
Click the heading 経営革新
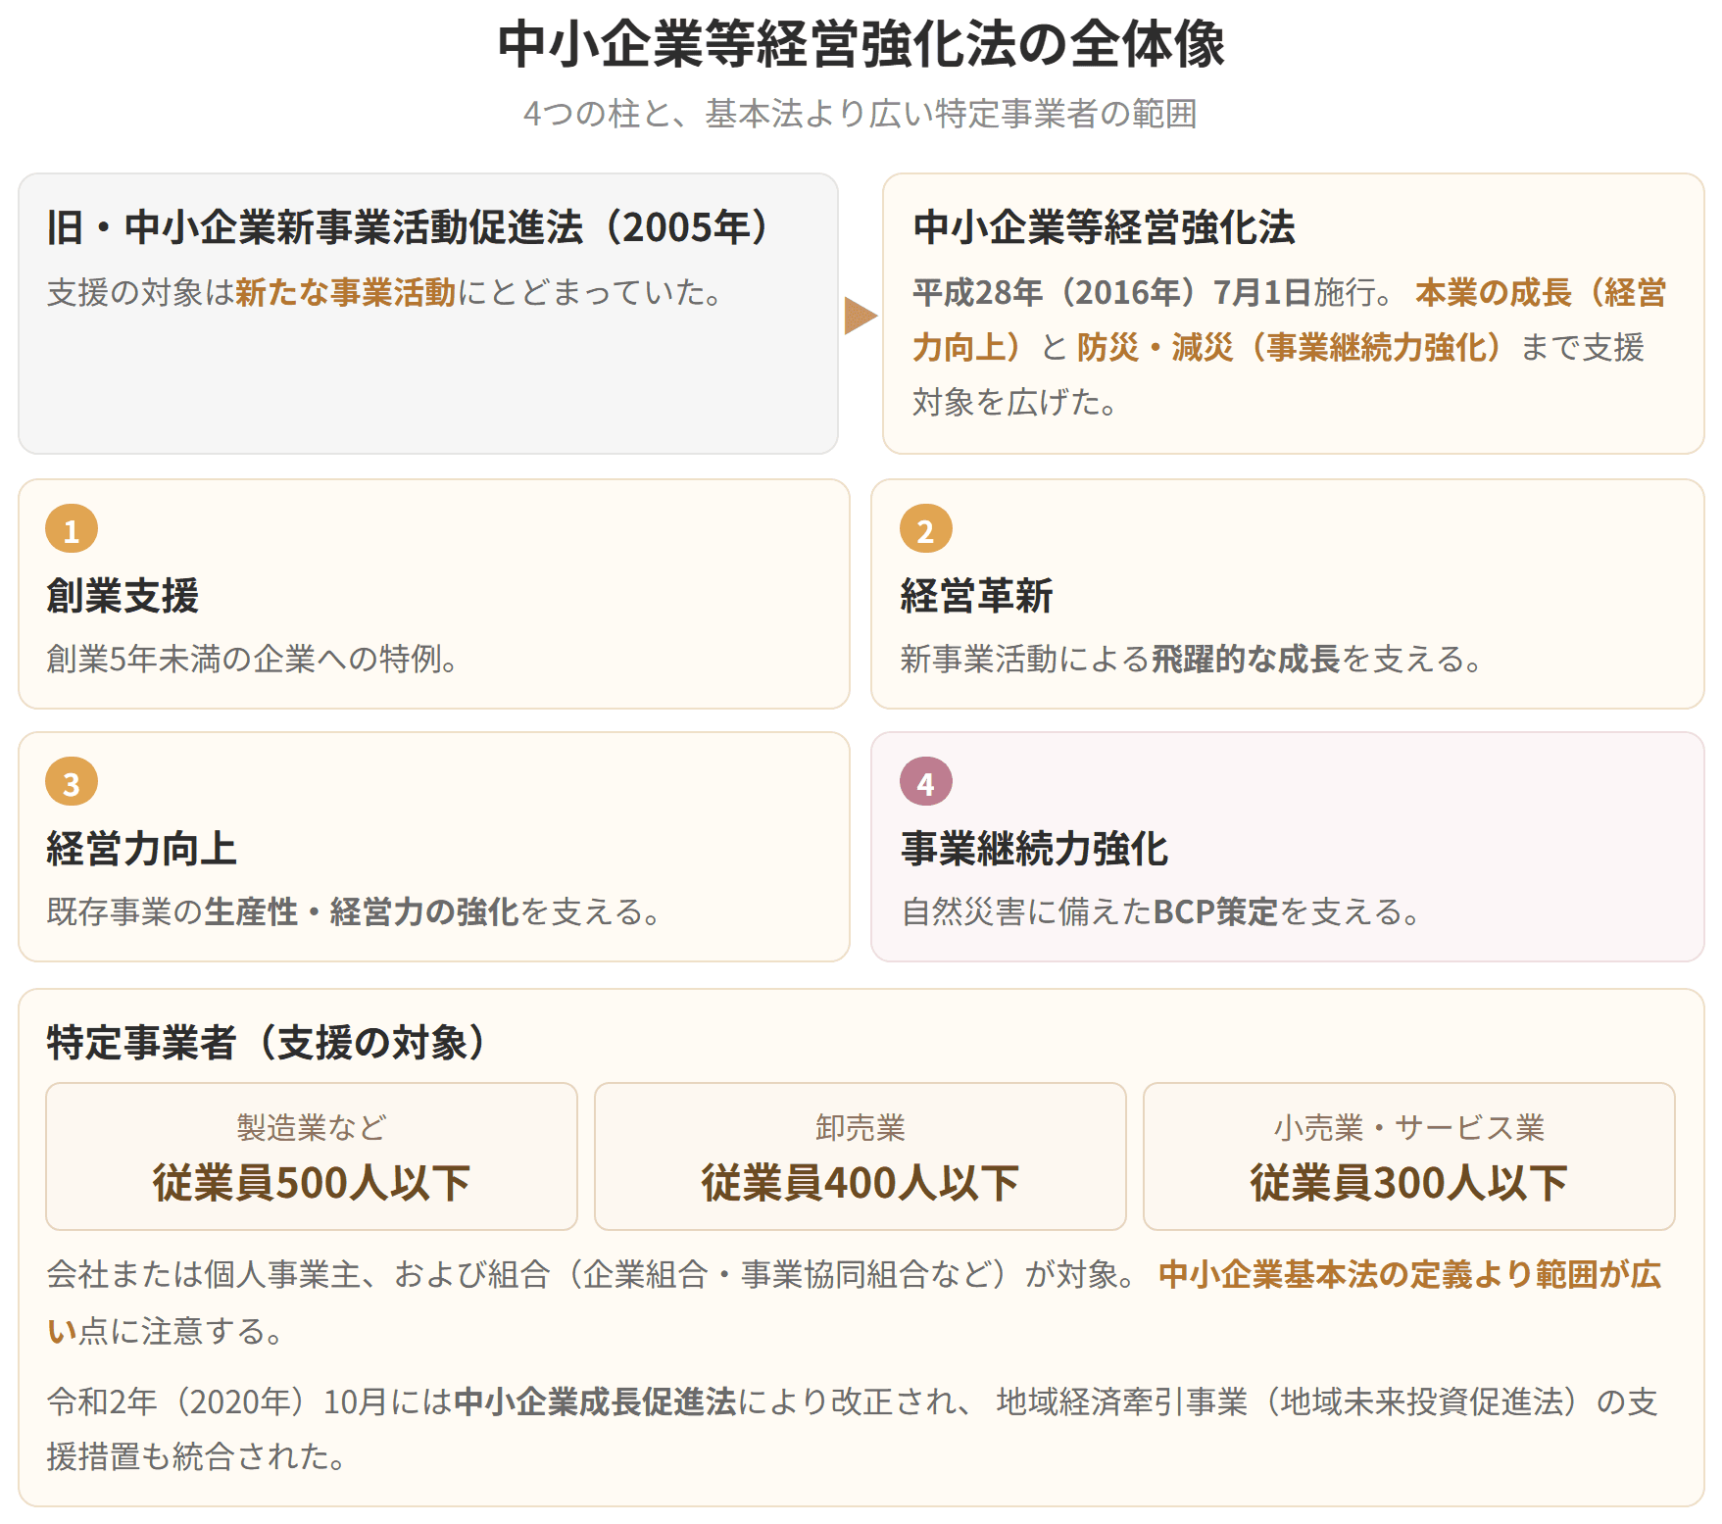click(976, 595)
